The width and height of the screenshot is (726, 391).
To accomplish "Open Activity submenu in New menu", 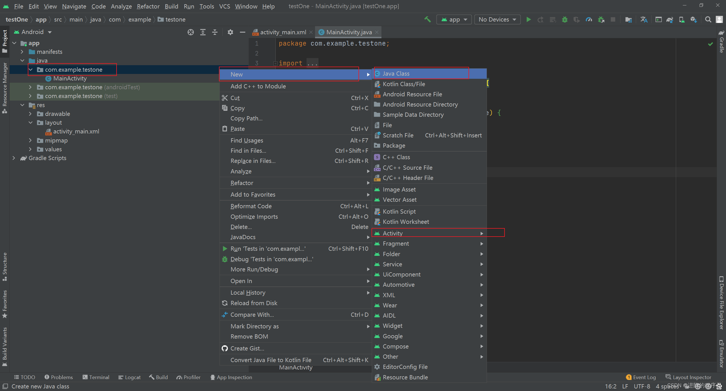I will point(429,233).
